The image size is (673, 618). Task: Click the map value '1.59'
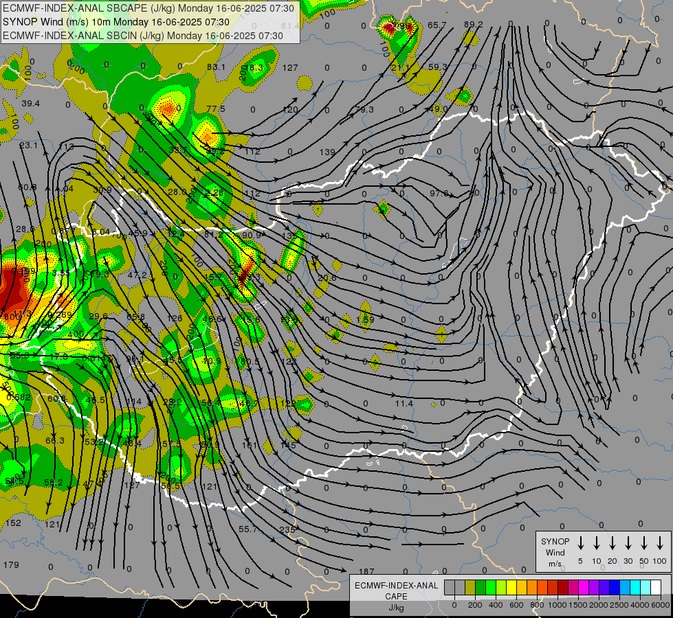[x=365, y=319]
